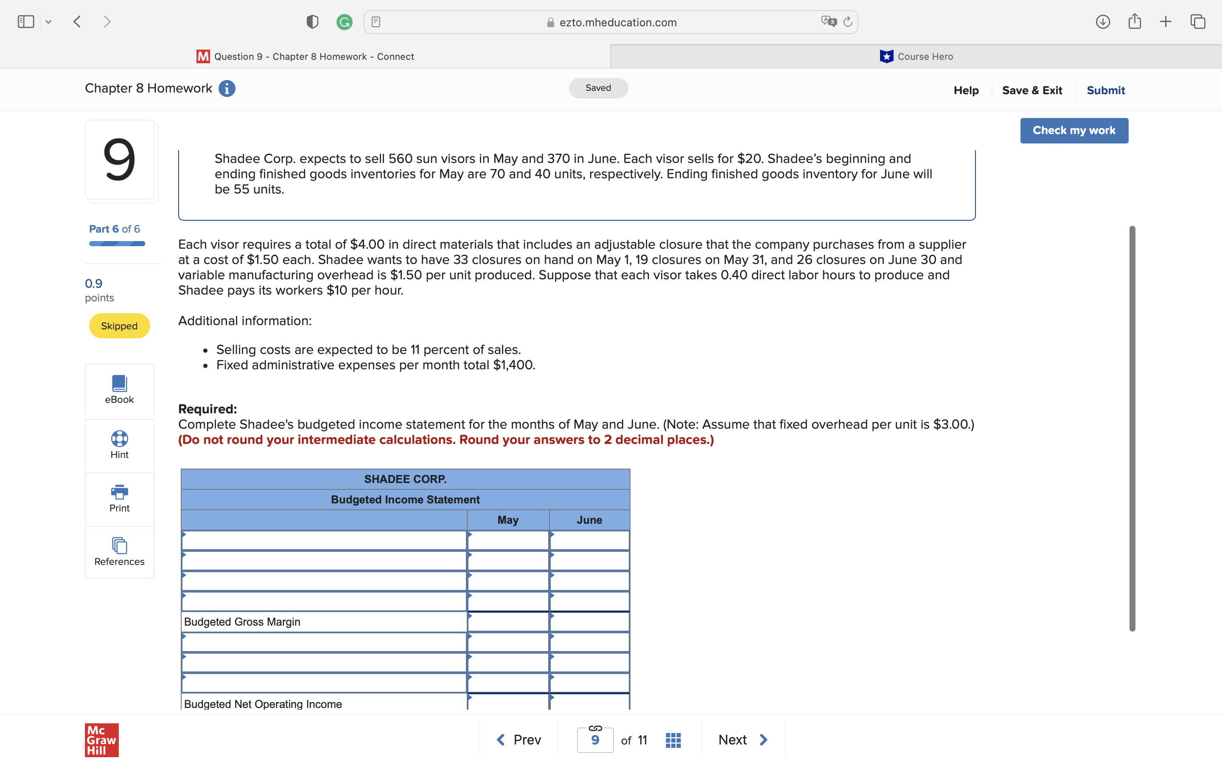The height and width of the screenshot is (764, 1222).
Task: Click the vertical scrollbar of question panel
Action: point(1132,428)
